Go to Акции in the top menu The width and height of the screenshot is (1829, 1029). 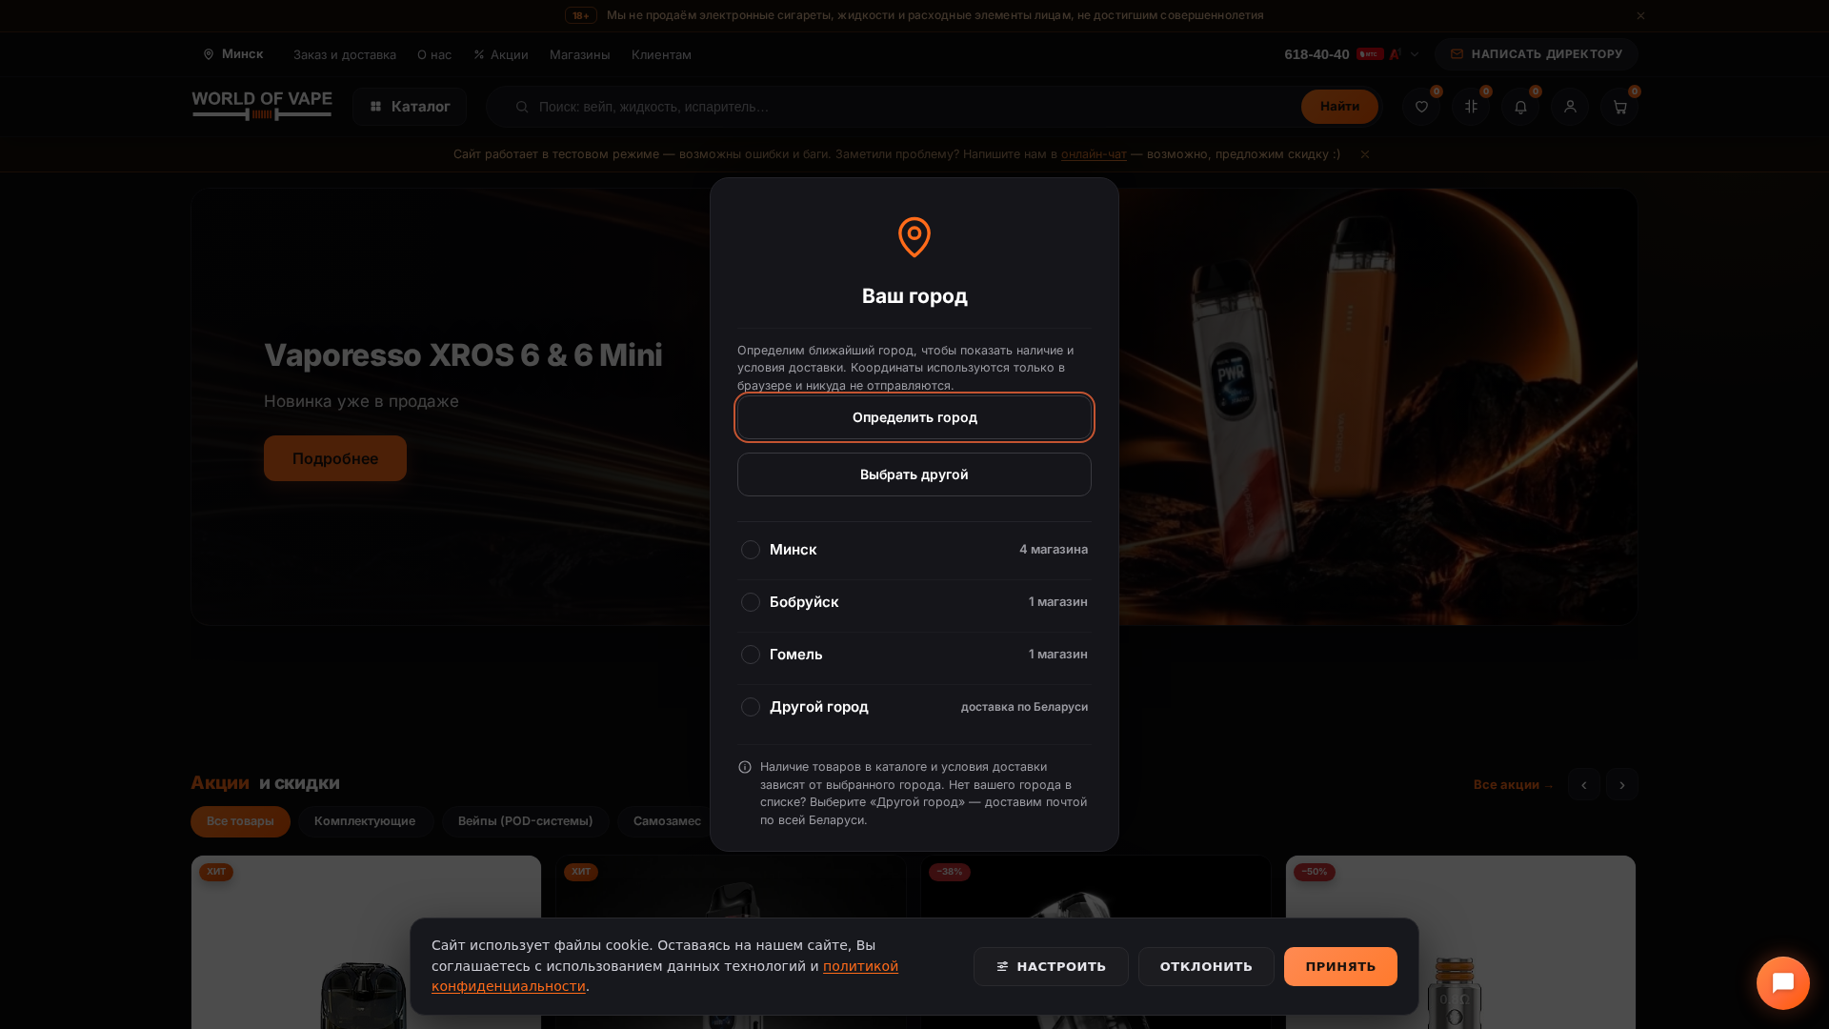(x=501, y=54)
